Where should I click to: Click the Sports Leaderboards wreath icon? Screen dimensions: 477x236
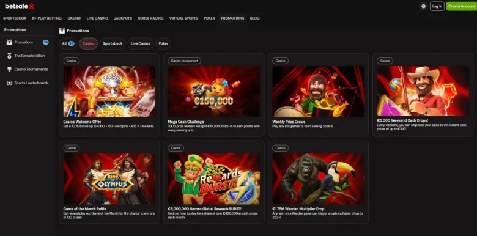pyautogui.click(x=9, y=83)
